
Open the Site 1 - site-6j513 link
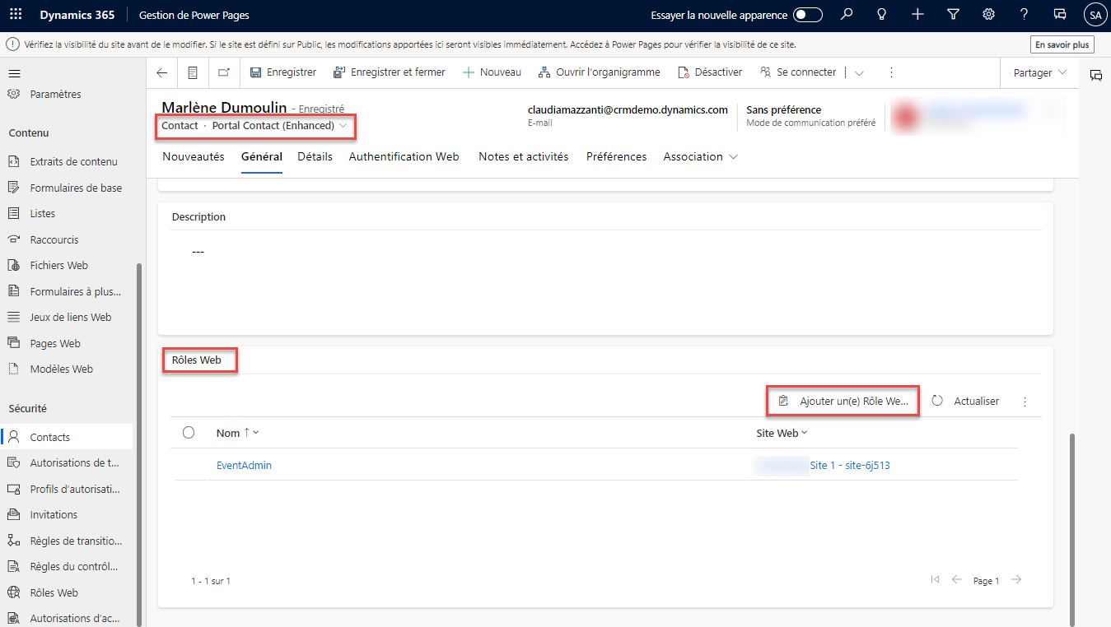point(850,465)
